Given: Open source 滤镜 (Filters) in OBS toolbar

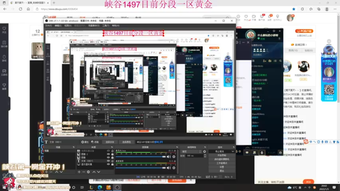Looking at the screenshot, I should (95, 142).
